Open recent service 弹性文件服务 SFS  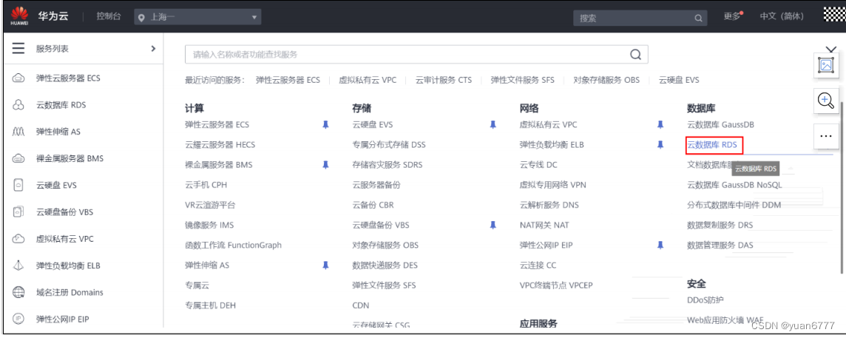pyautogui.click(x=522, y=80)
